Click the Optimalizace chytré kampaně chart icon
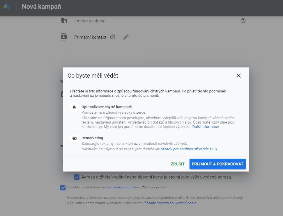The width and height of the screenshot is (283, 216). click(x=75, y=107)
